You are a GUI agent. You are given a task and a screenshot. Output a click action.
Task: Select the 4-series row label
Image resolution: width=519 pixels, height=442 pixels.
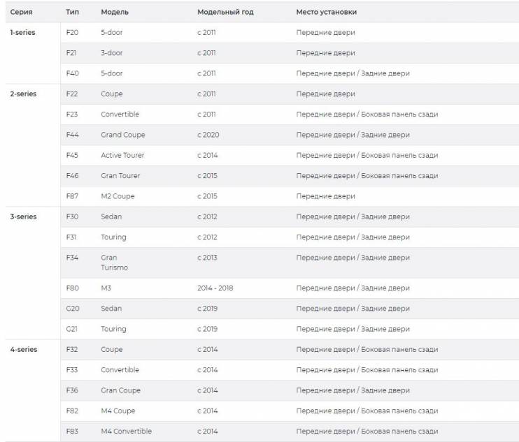tap(24, 350)
